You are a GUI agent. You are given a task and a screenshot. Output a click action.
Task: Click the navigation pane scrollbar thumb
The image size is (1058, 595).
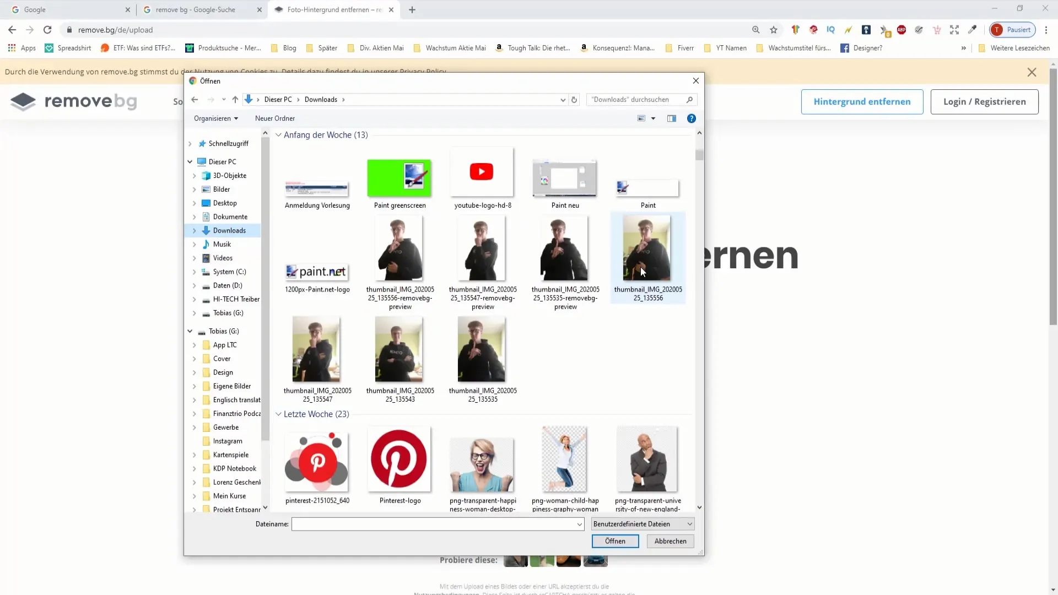click(x=265, y=289)
